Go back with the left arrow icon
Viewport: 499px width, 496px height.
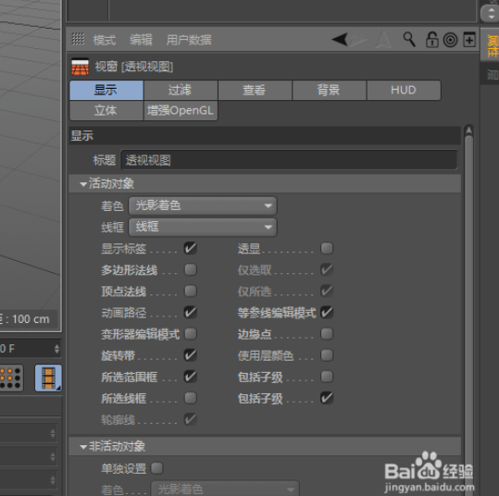tap(340, 40)
